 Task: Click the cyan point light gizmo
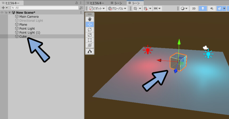coord(208,54)
